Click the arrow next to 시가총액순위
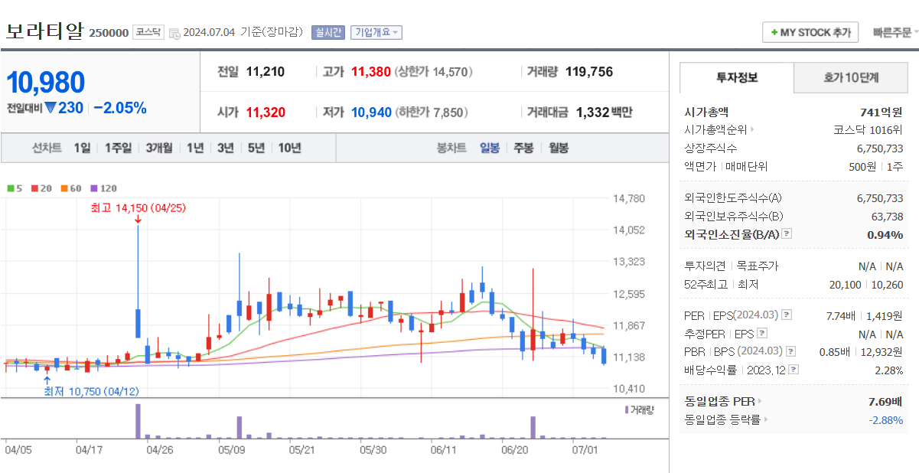This screenshot has height=473, width=919. 752,130
